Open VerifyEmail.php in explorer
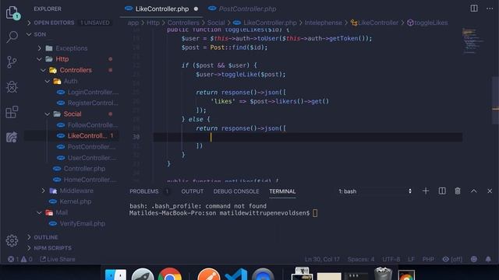Viewport: 499px width, 280px height. click(83, 223)
